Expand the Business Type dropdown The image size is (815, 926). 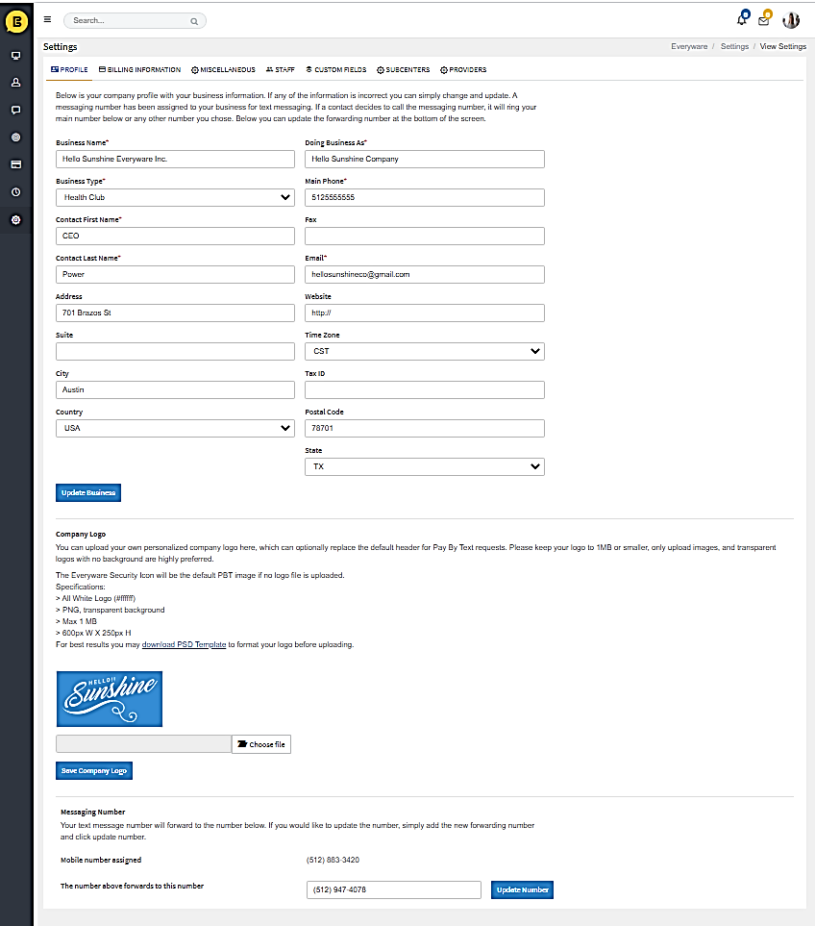click(175, 197)
